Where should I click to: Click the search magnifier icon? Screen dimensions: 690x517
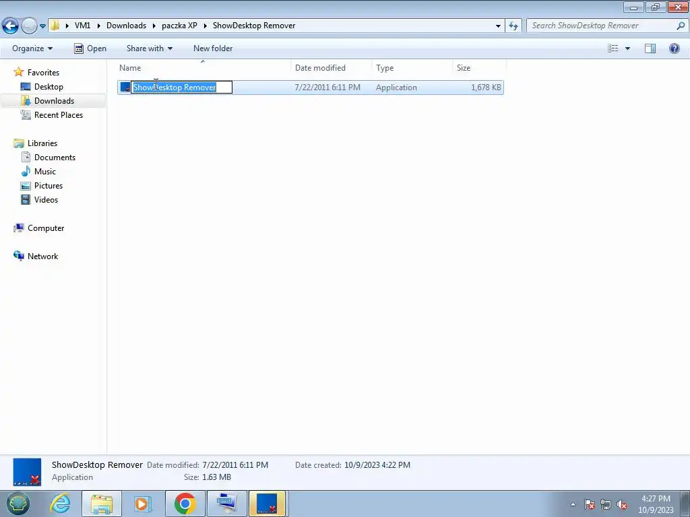[681, 26]
